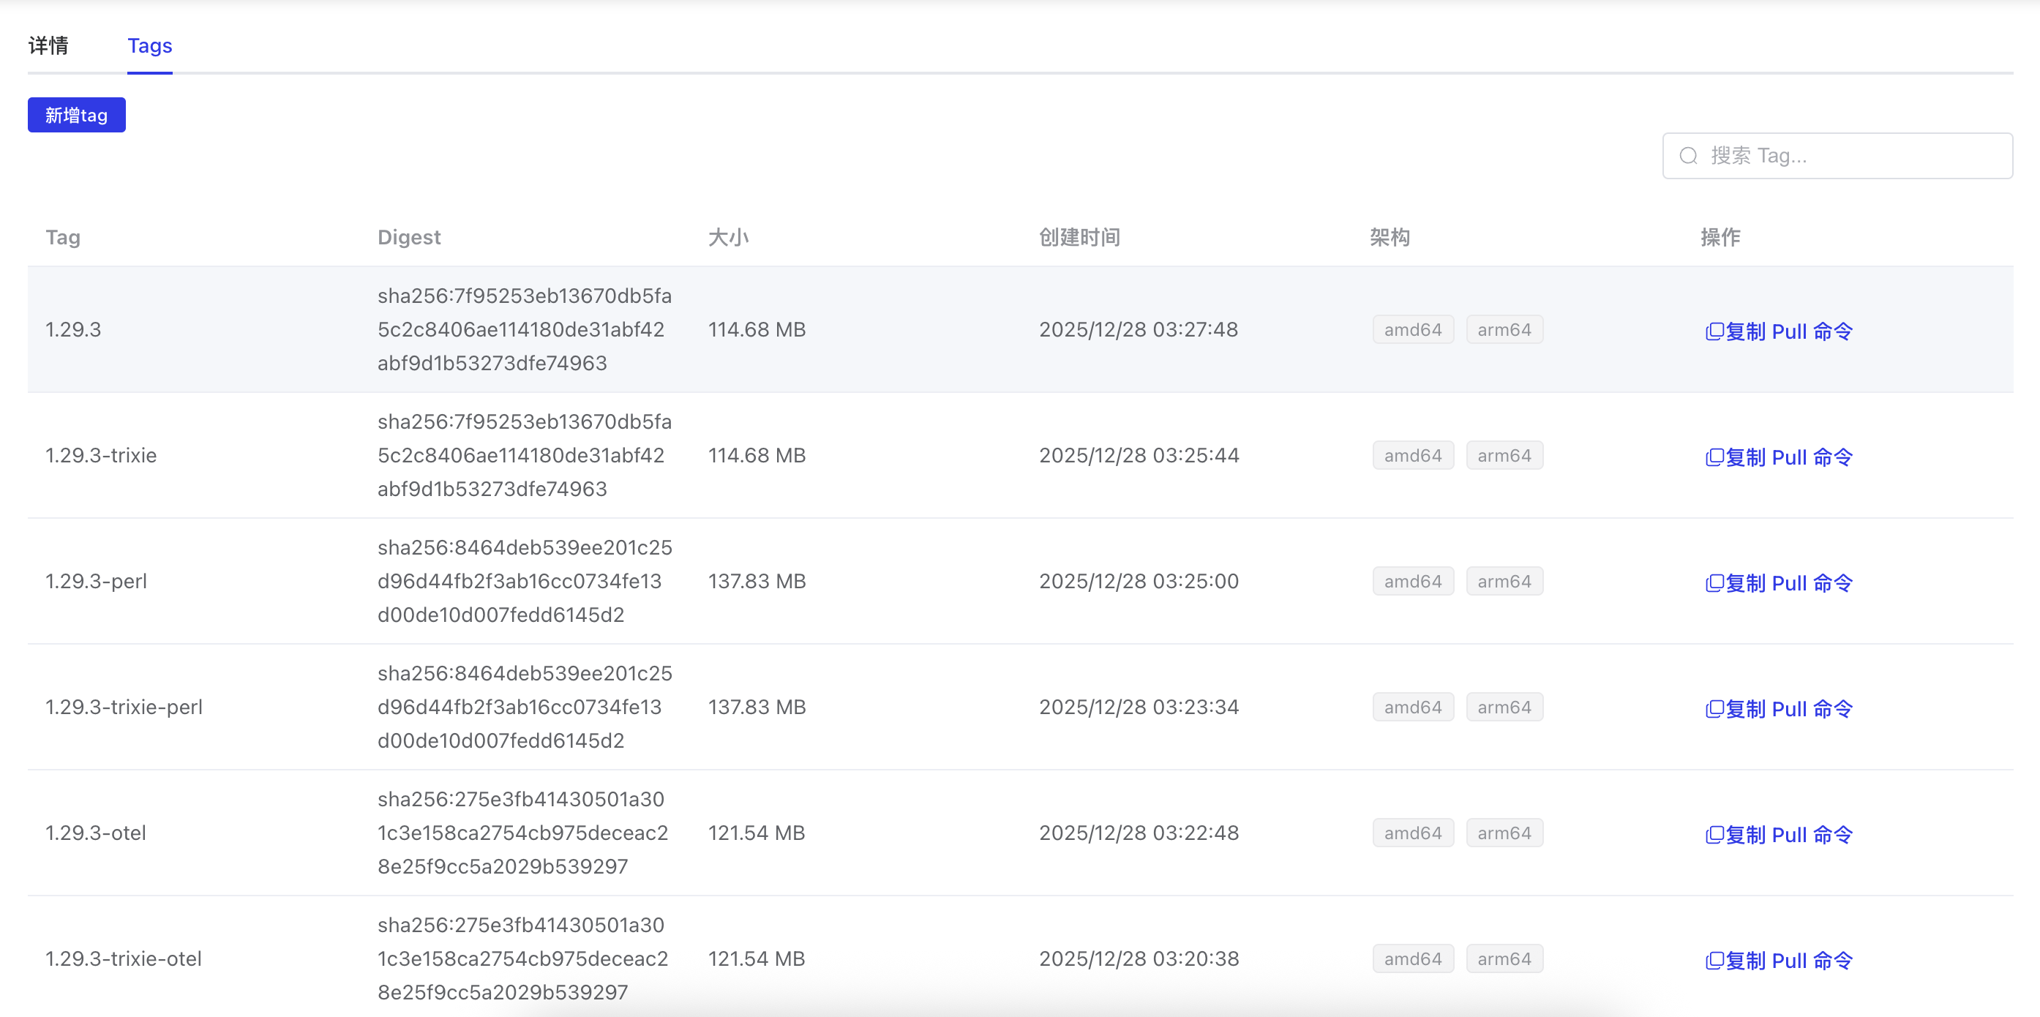Switch to the 详情 tab

[48, 46]
